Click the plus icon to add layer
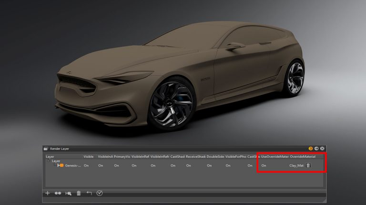Screen dimensions: 366x205 tap(47, 193)
